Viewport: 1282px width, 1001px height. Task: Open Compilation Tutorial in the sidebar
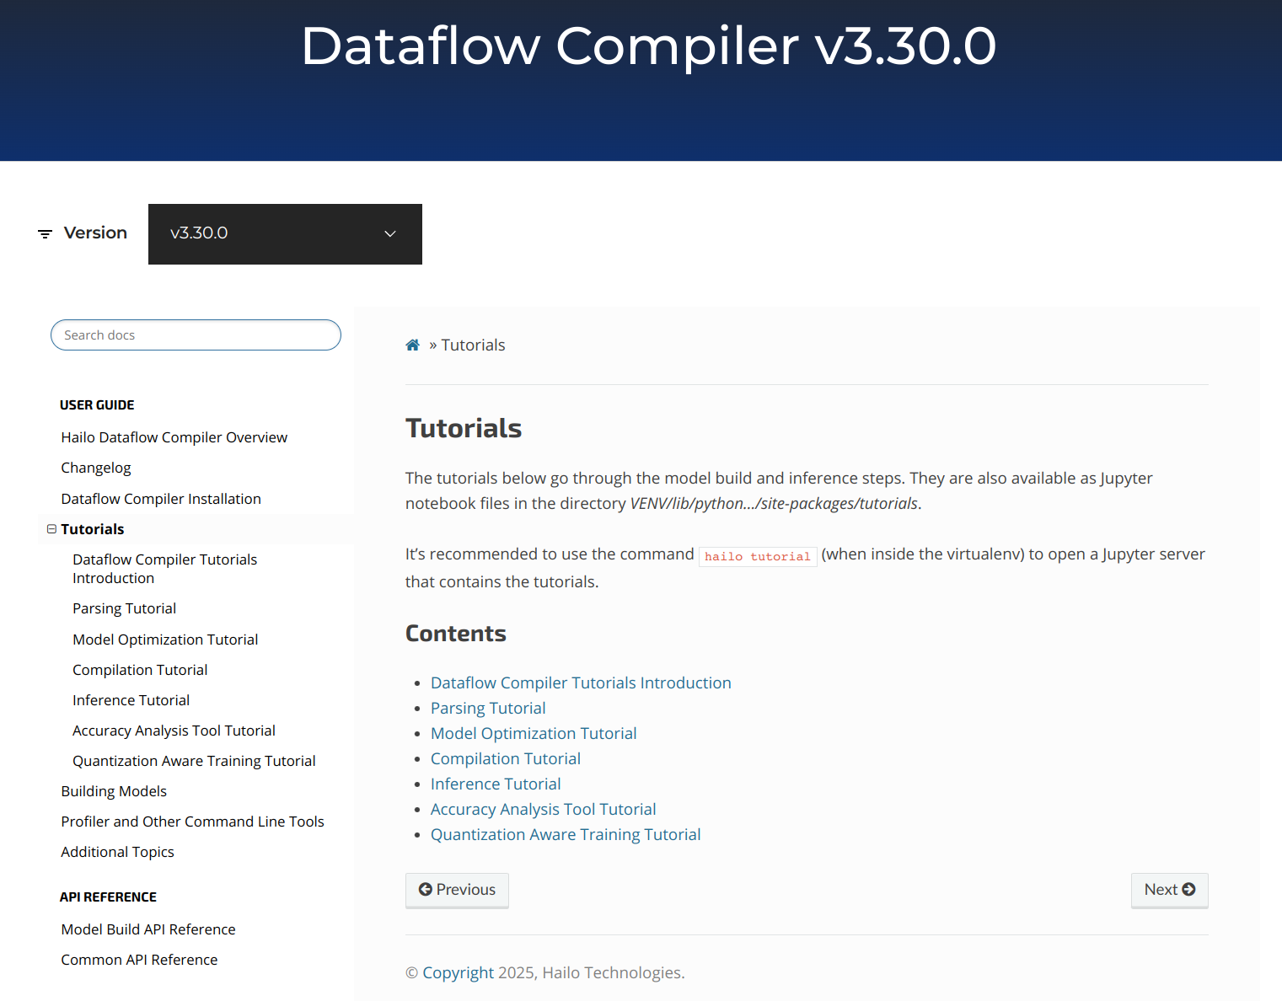point(140,670)
